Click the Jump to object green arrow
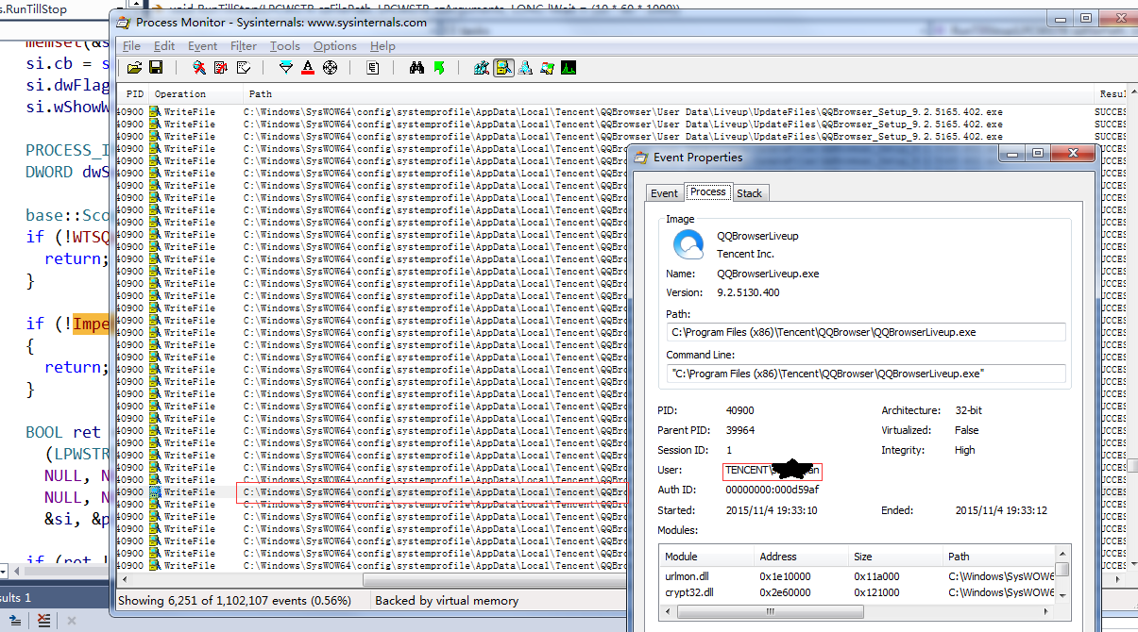This screenshot has height=632, width=1138. [x=438, y=68]
